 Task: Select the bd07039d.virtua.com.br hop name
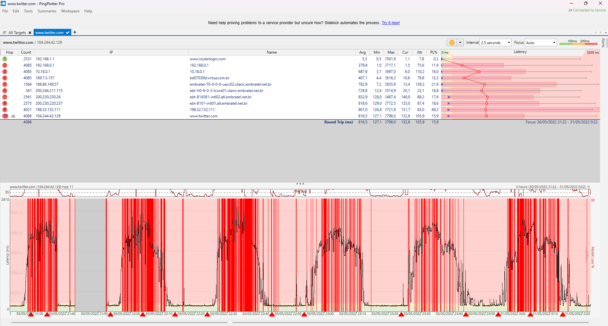[209, 78]
